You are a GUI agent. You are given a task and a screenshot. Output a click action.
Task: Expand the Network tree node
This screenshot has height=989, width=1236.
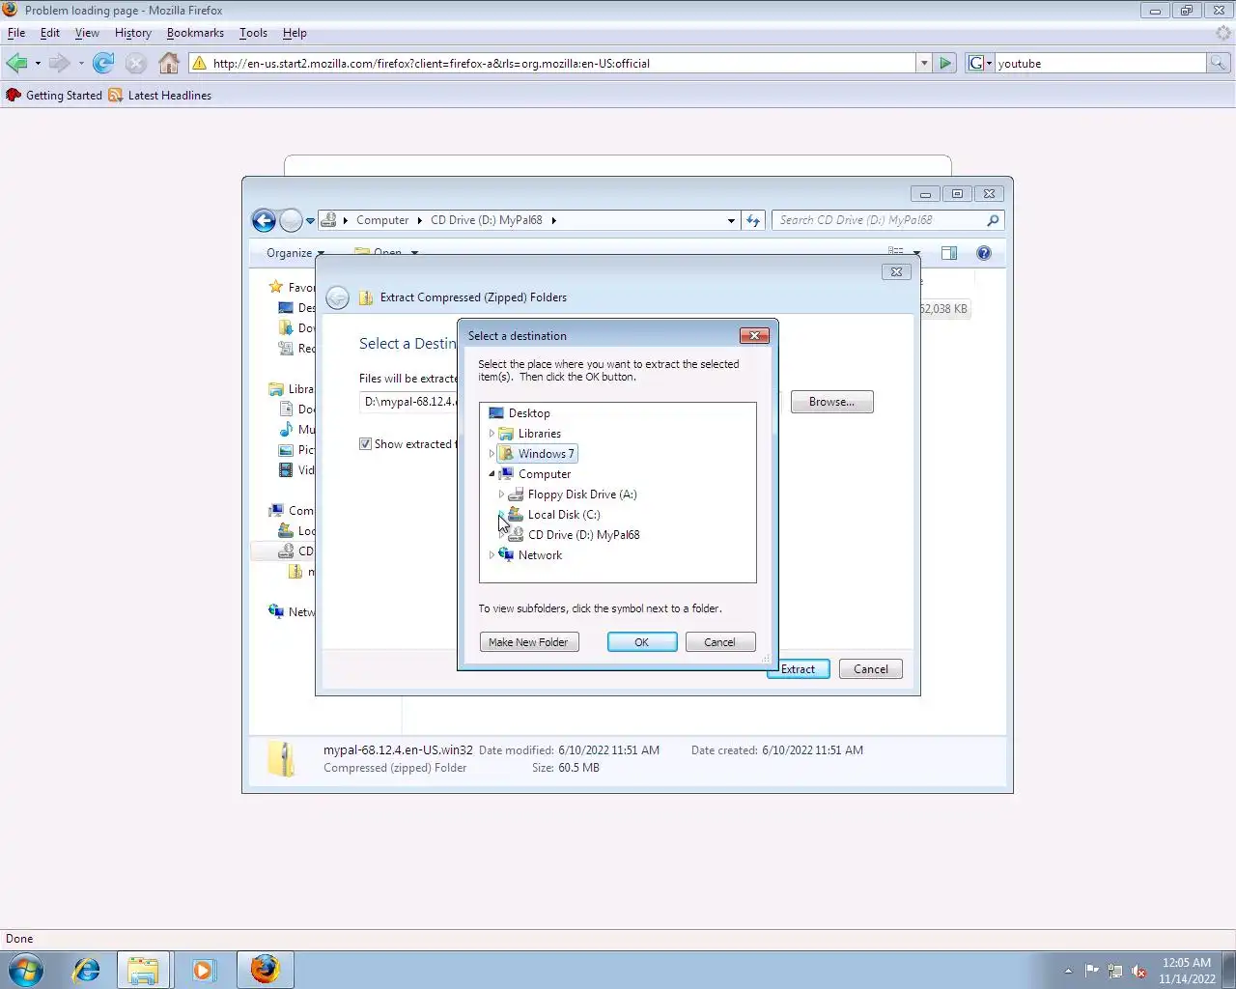(492, 555)
